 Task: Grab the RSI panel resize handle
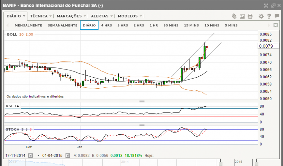coord(142,125)
